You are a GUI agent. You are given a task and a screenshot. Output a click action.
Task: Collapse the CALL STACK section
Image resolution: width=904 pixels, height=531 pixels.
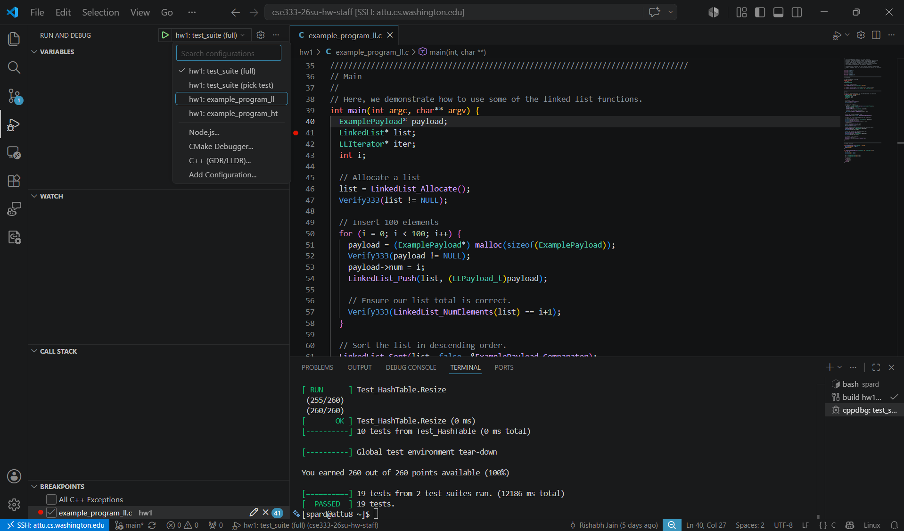tap(34, 351)
